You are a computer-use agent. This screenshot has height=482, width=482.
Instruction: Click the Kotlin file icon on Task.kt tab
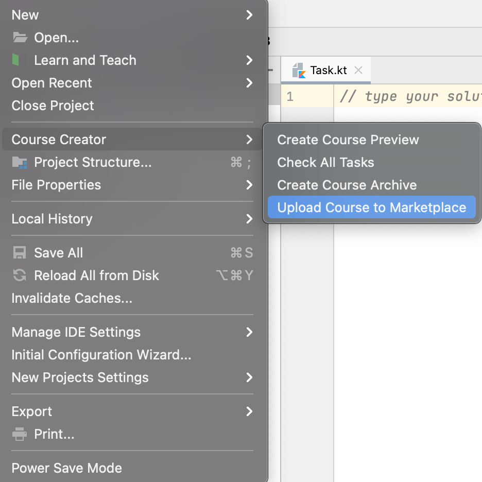(x=299, y=71)
